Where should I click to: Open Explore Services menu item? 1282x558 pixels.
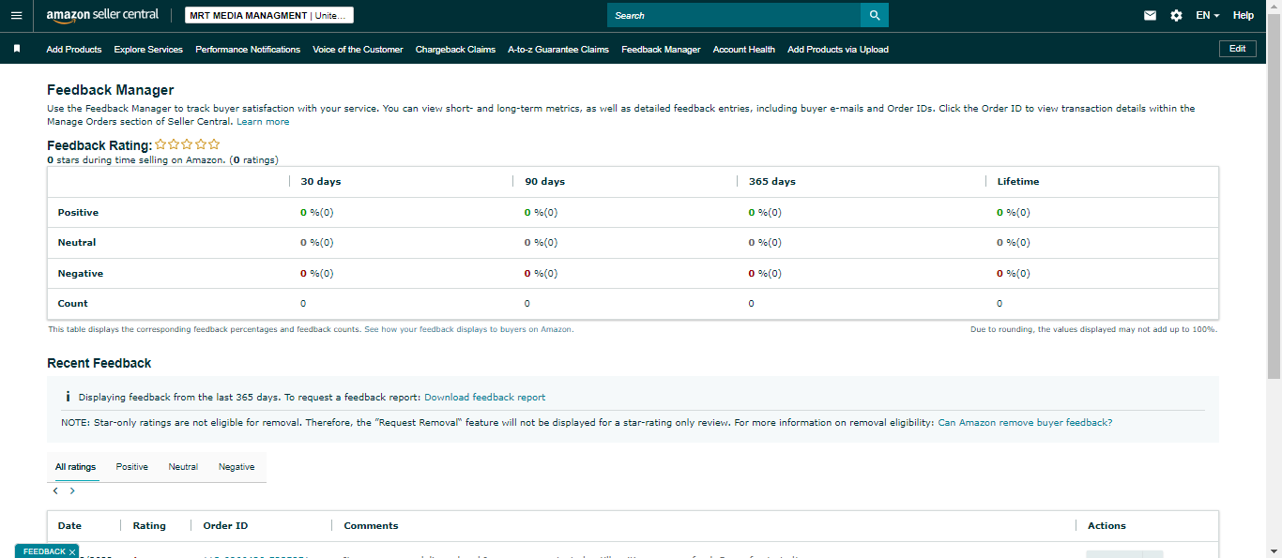point(148,50)
